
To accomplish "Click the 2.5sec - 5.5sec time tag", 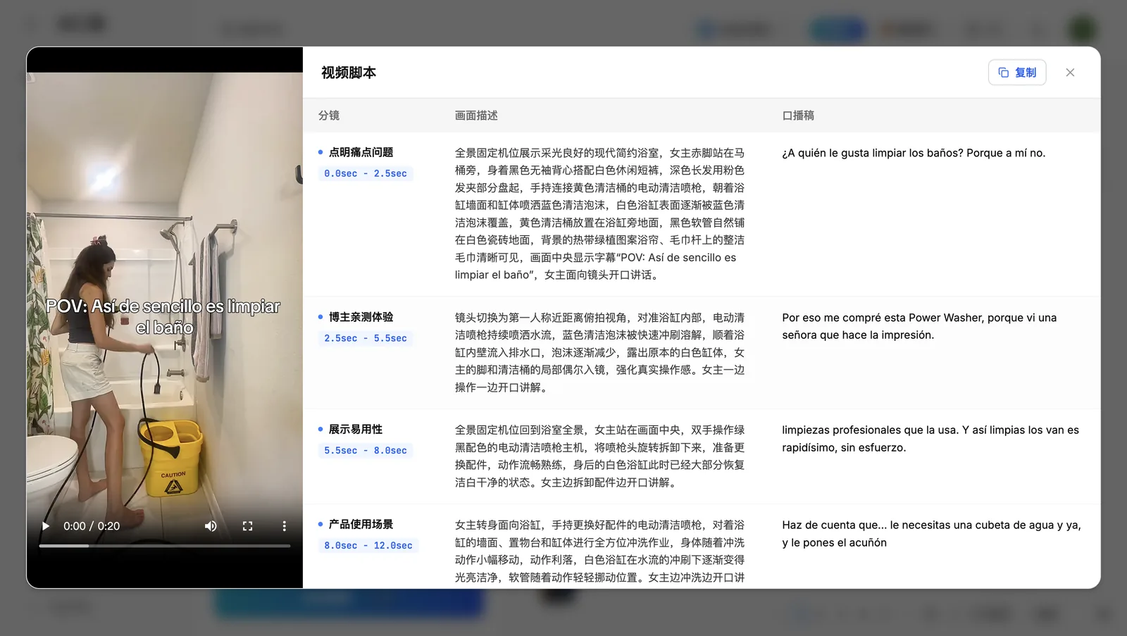I will coord(366,338).
